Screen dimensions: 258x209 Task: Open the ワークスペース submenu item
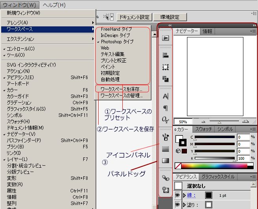[48, 29]
